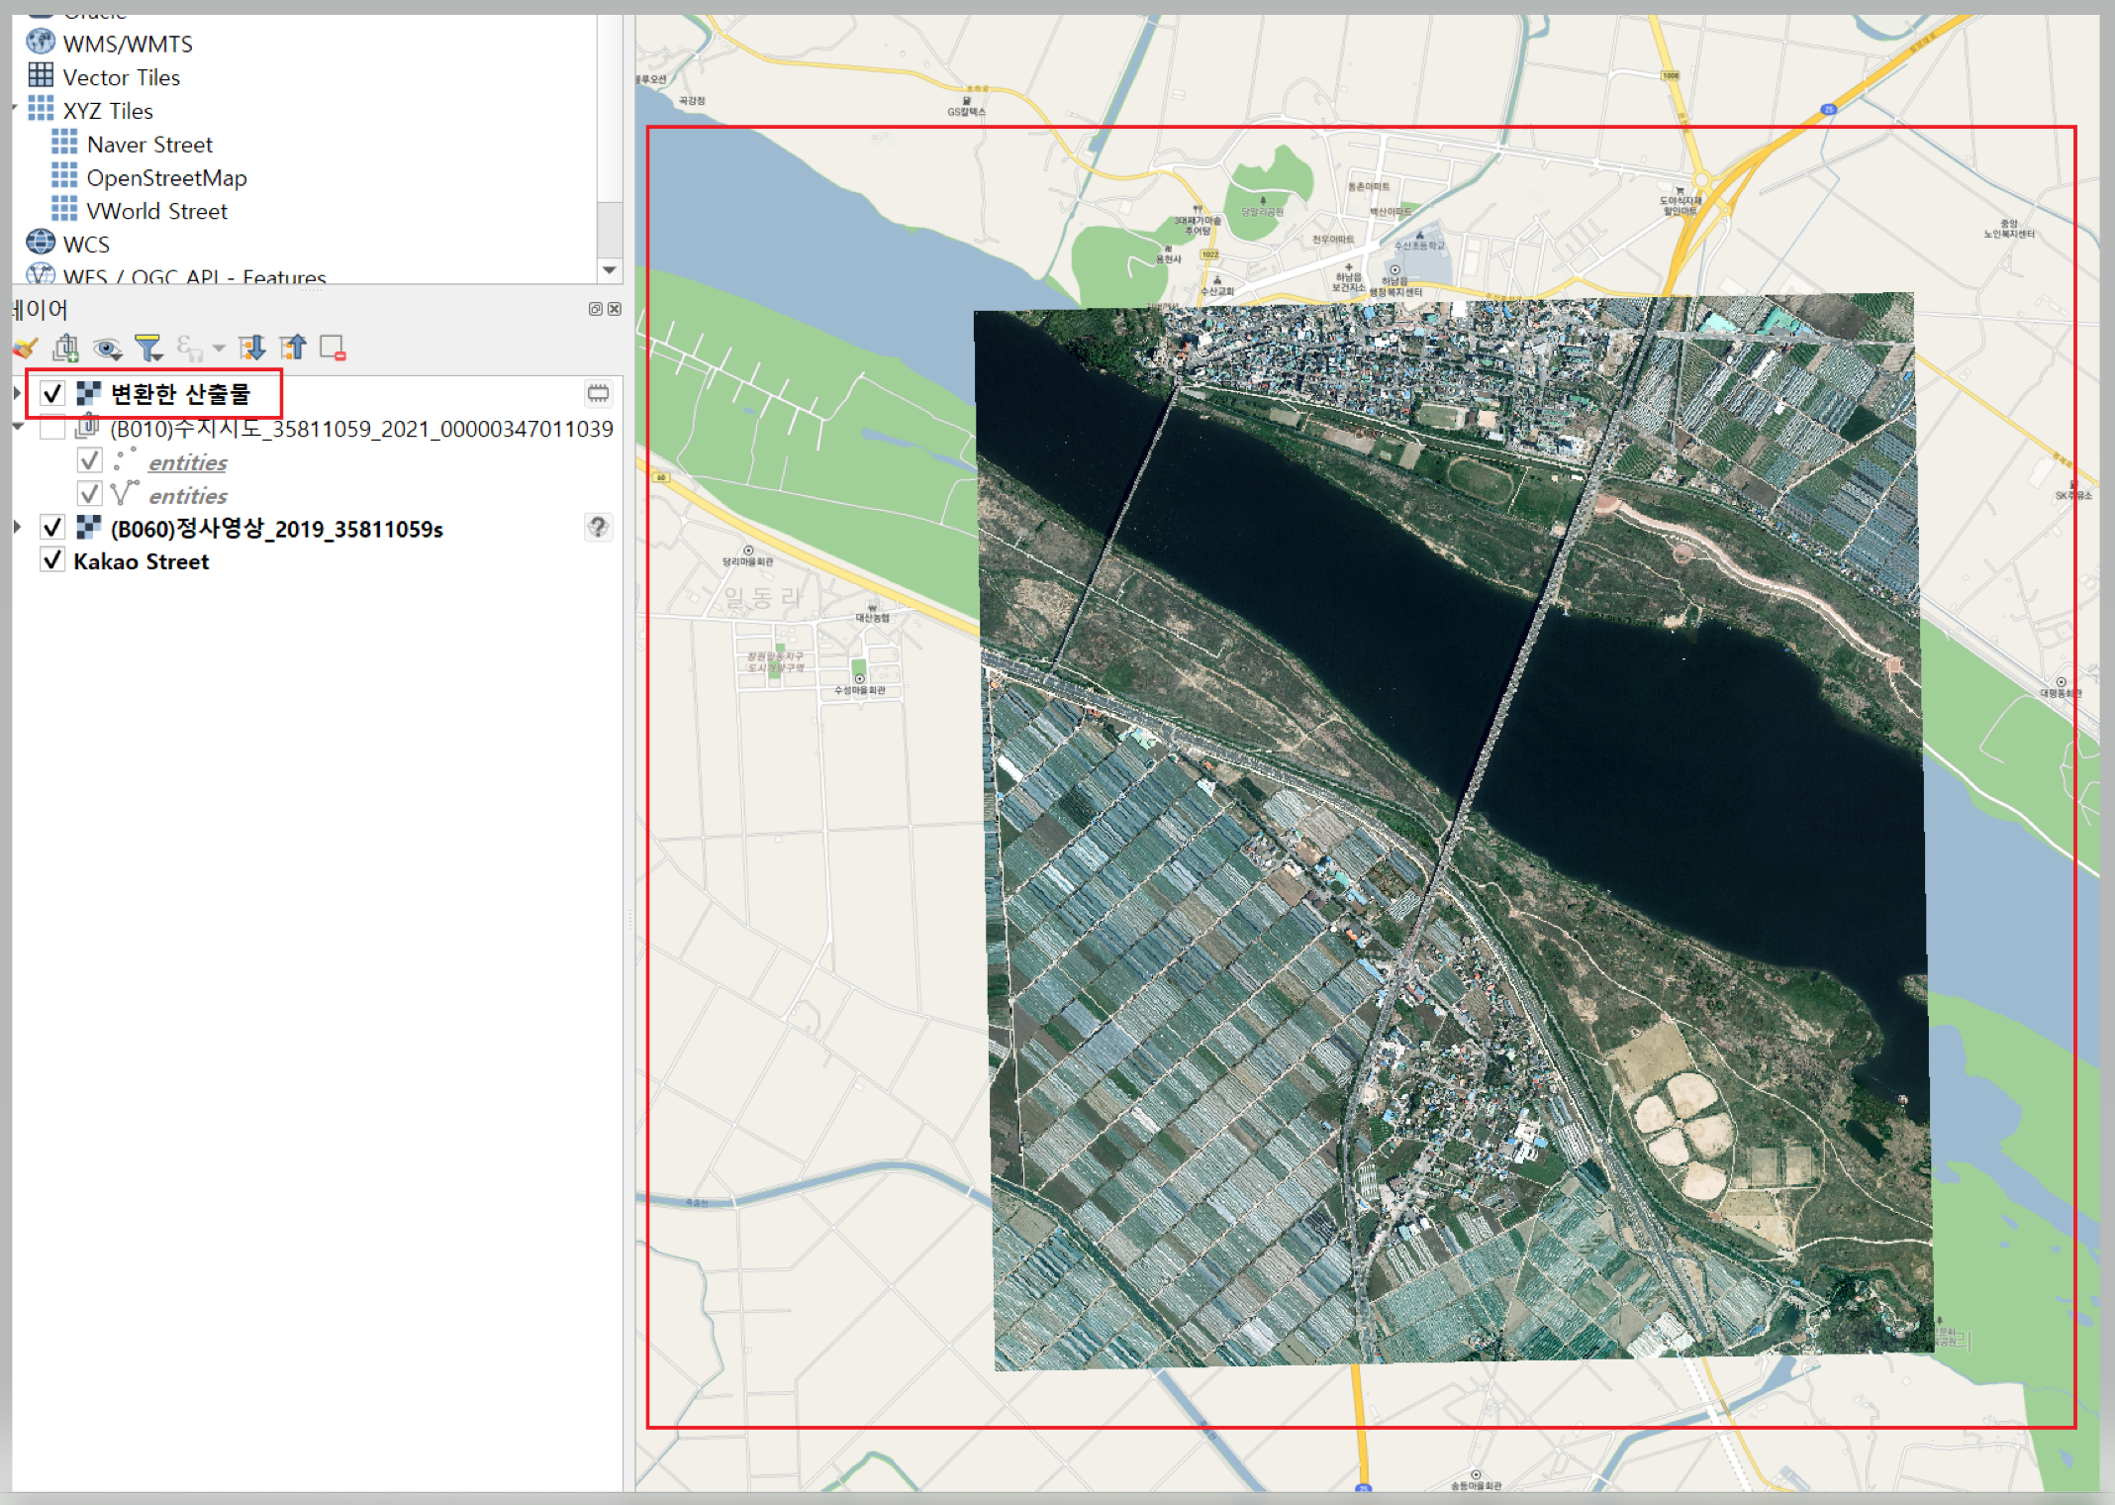Uncheck the 변환한 산출물 layer checkbox

pos(52,394)
